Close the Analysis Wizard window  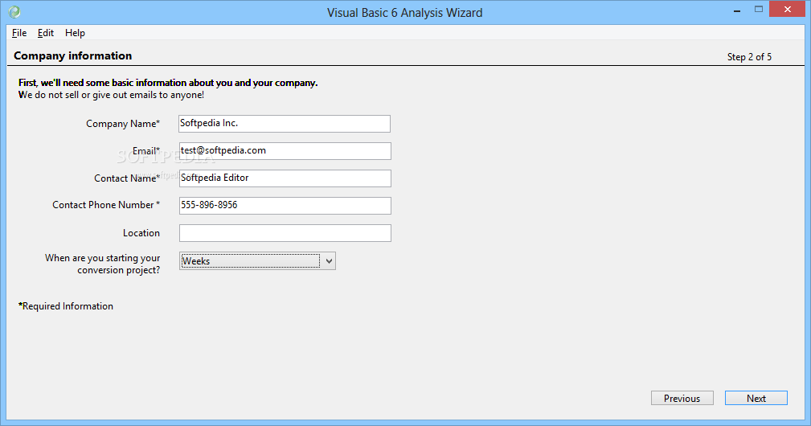(788, 10)
